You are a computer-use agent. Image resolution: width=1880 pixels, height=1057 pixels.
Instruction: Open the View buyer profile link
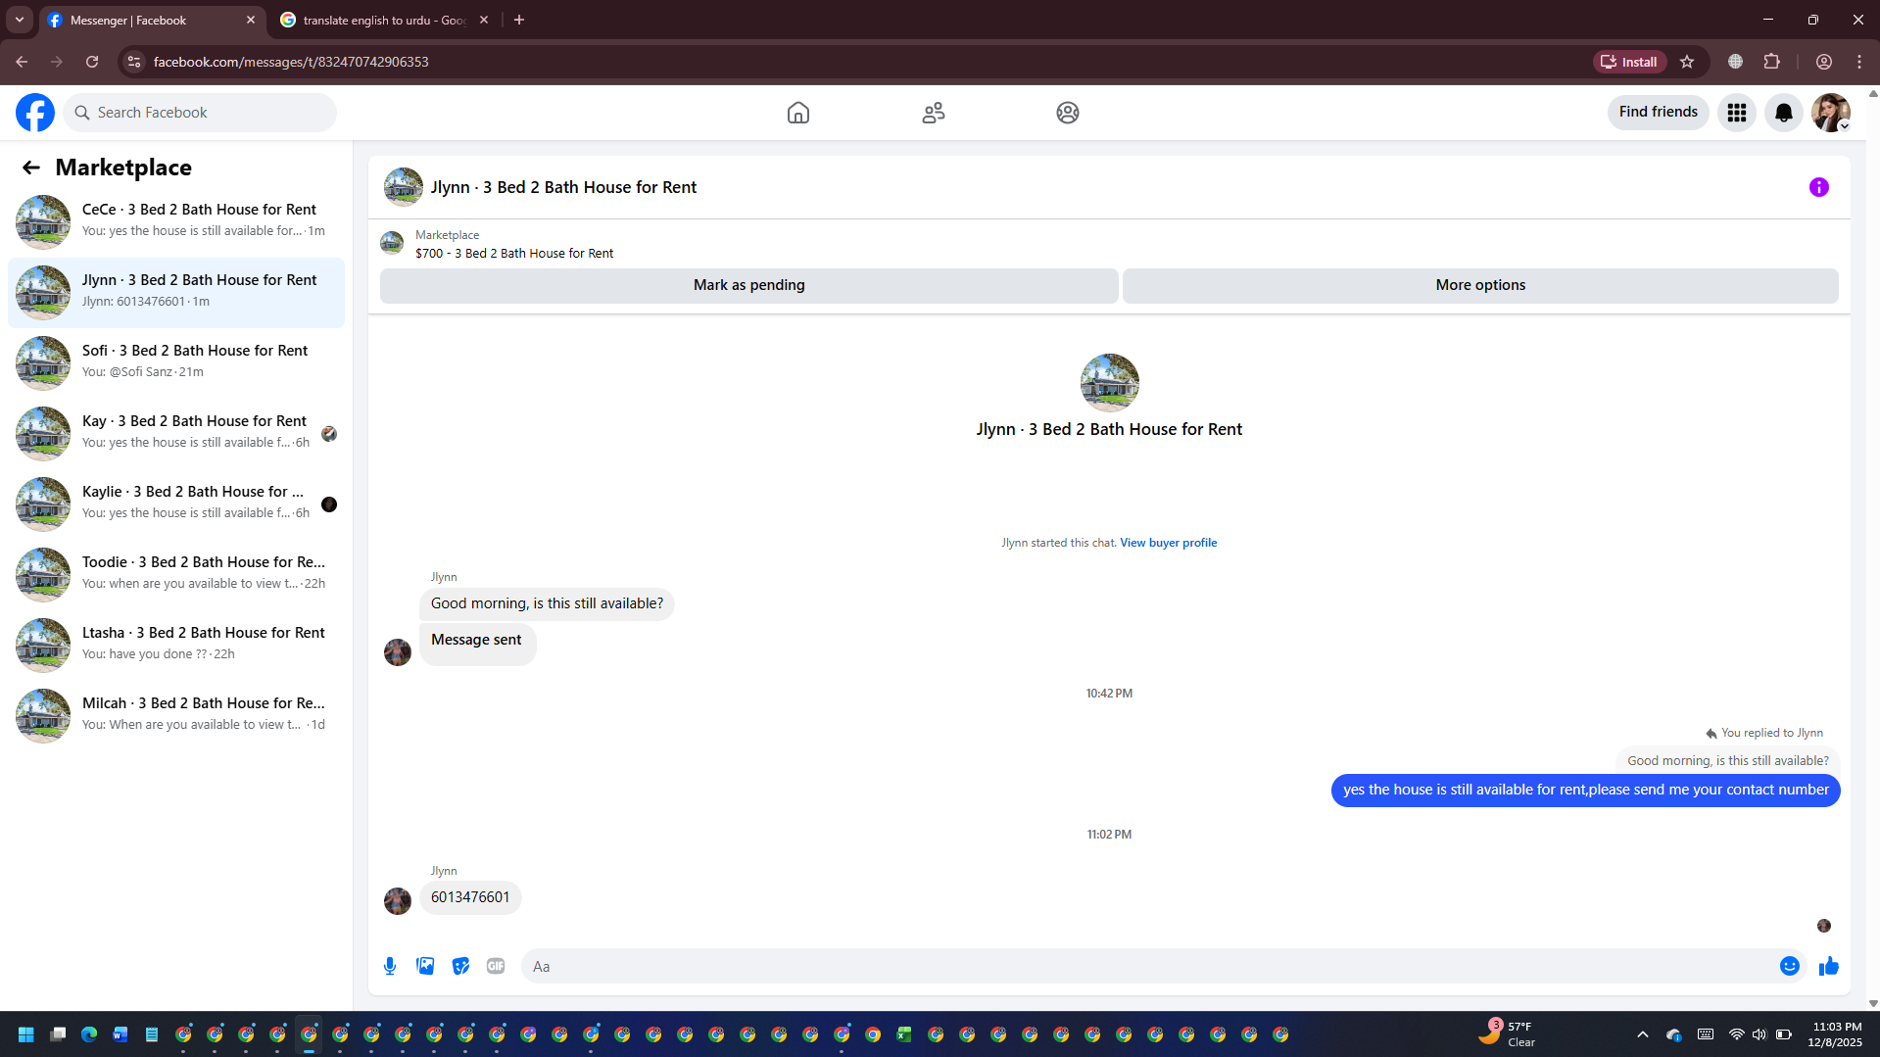1169,543
